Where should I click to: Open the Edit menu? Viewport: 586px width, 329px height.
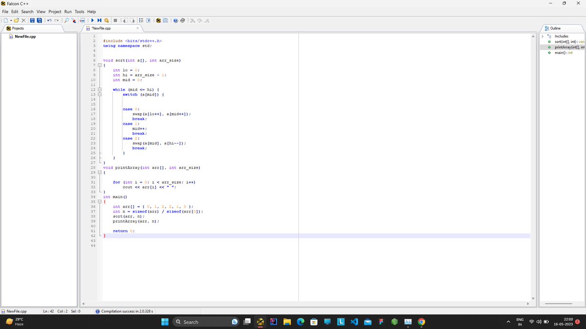15,11
